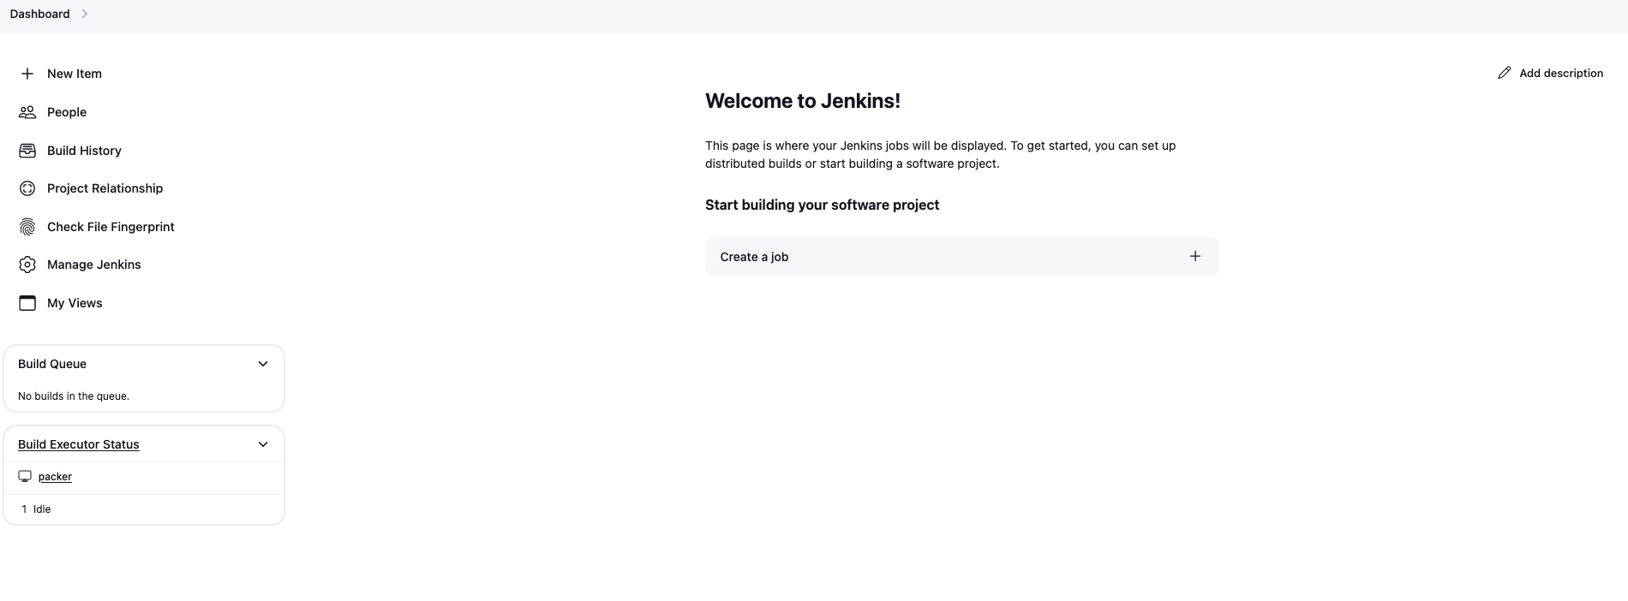Click the plus icon in Create a job
1628x601 pixels.
pos(1194,256)
